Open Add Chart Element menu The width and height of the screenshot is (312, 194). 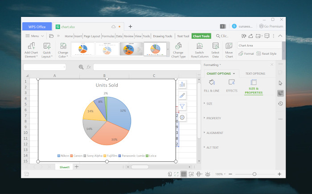click(x=31, y=50)
